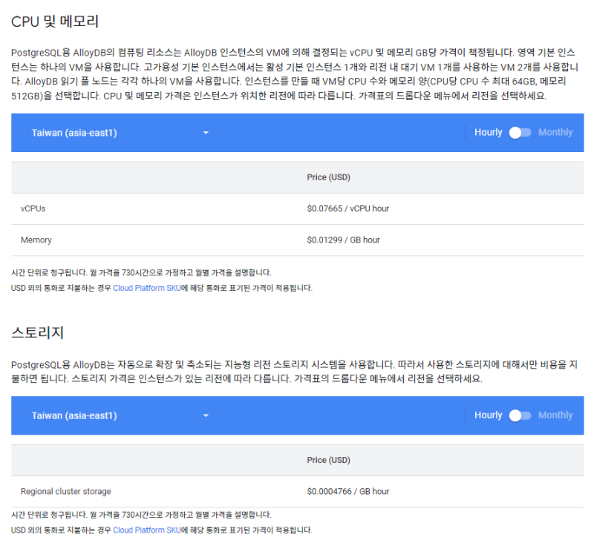
Task: Select Monthly label in CPU pricing header
Action: [555, 133]
